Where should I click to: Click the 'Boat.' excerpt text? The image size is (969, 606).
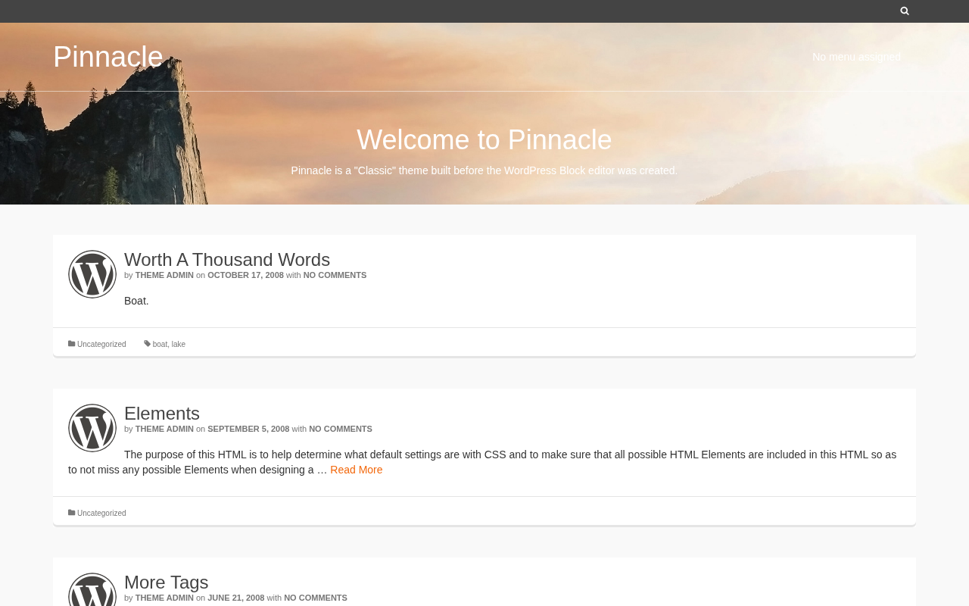coord(136,301)
